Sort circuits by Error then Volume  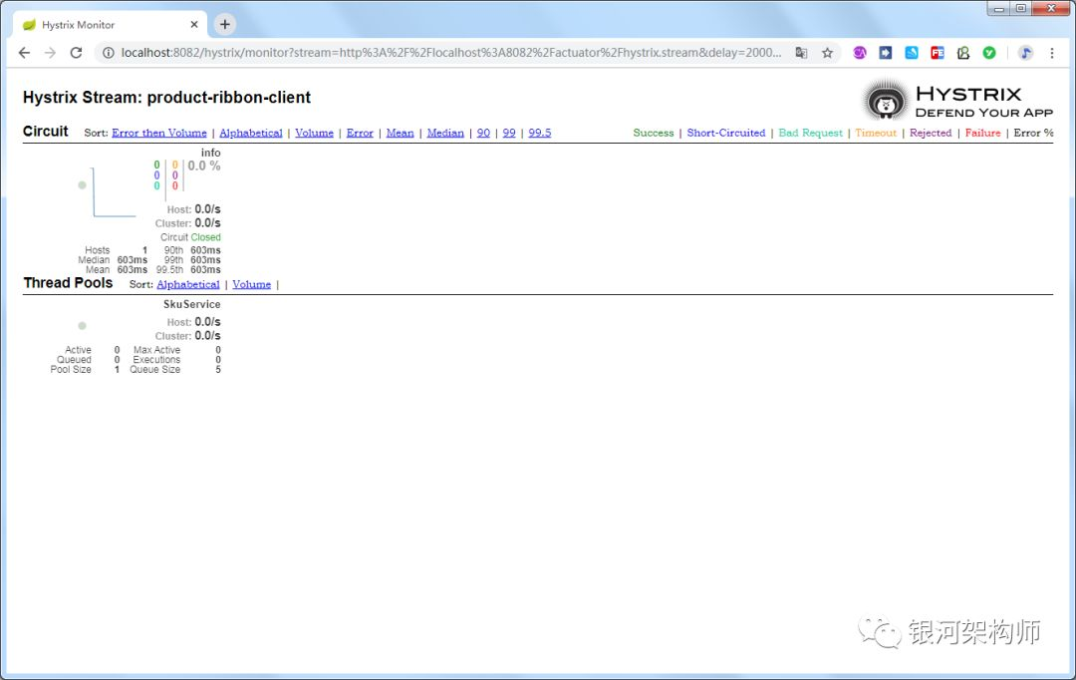[x=159, y=133]
